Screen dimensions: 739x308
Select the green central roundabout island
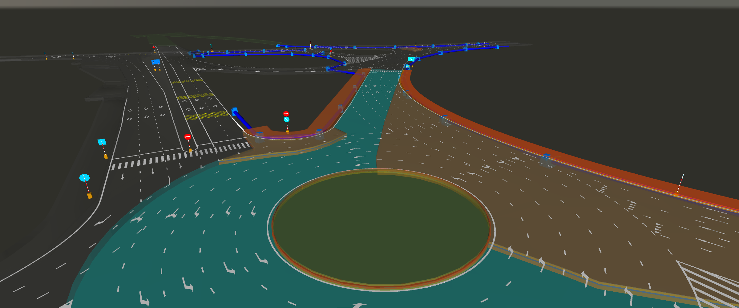pyautogui.click(x=380, y=228)
